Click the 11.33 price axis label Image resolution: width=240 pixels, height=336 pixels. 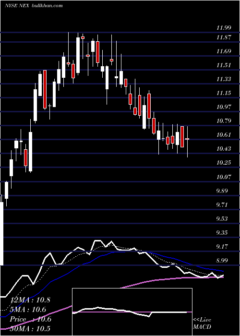click(224, 79)
